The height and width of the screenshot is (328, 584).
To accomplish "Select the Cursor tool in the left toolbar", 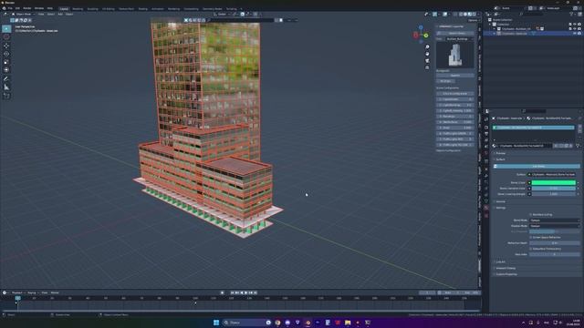I will tap(6, 37).
